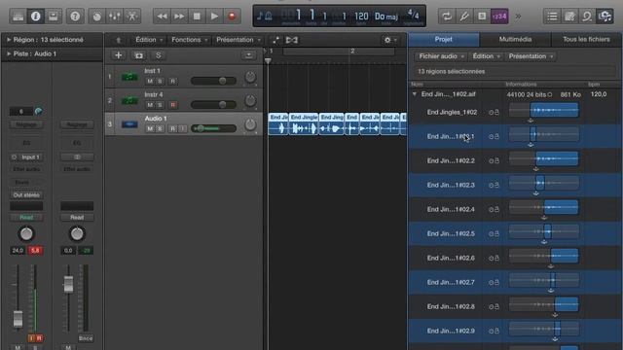Click the Tuner button

click(464, 17)
